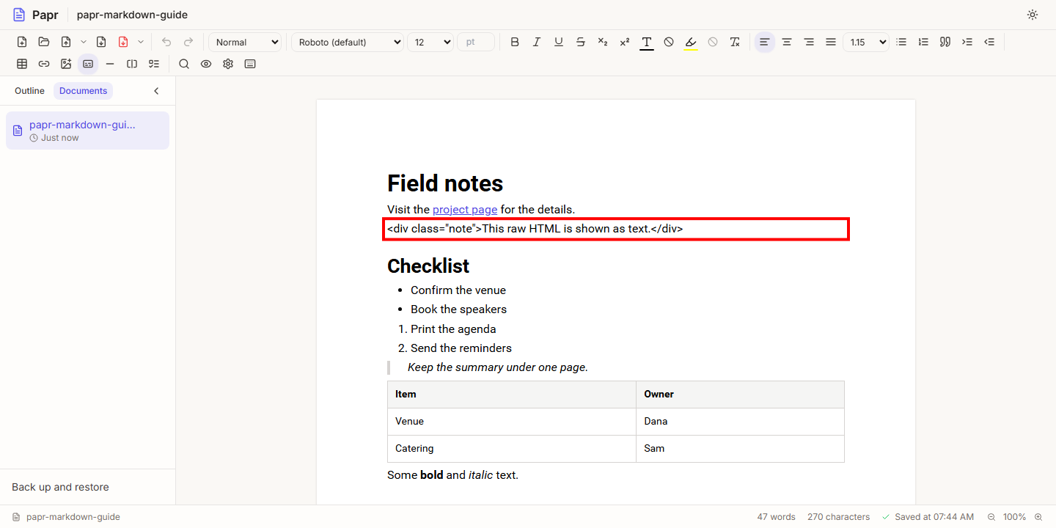Open the settings gear in toolbar
1056x528 pixels.
click(228, 64)
